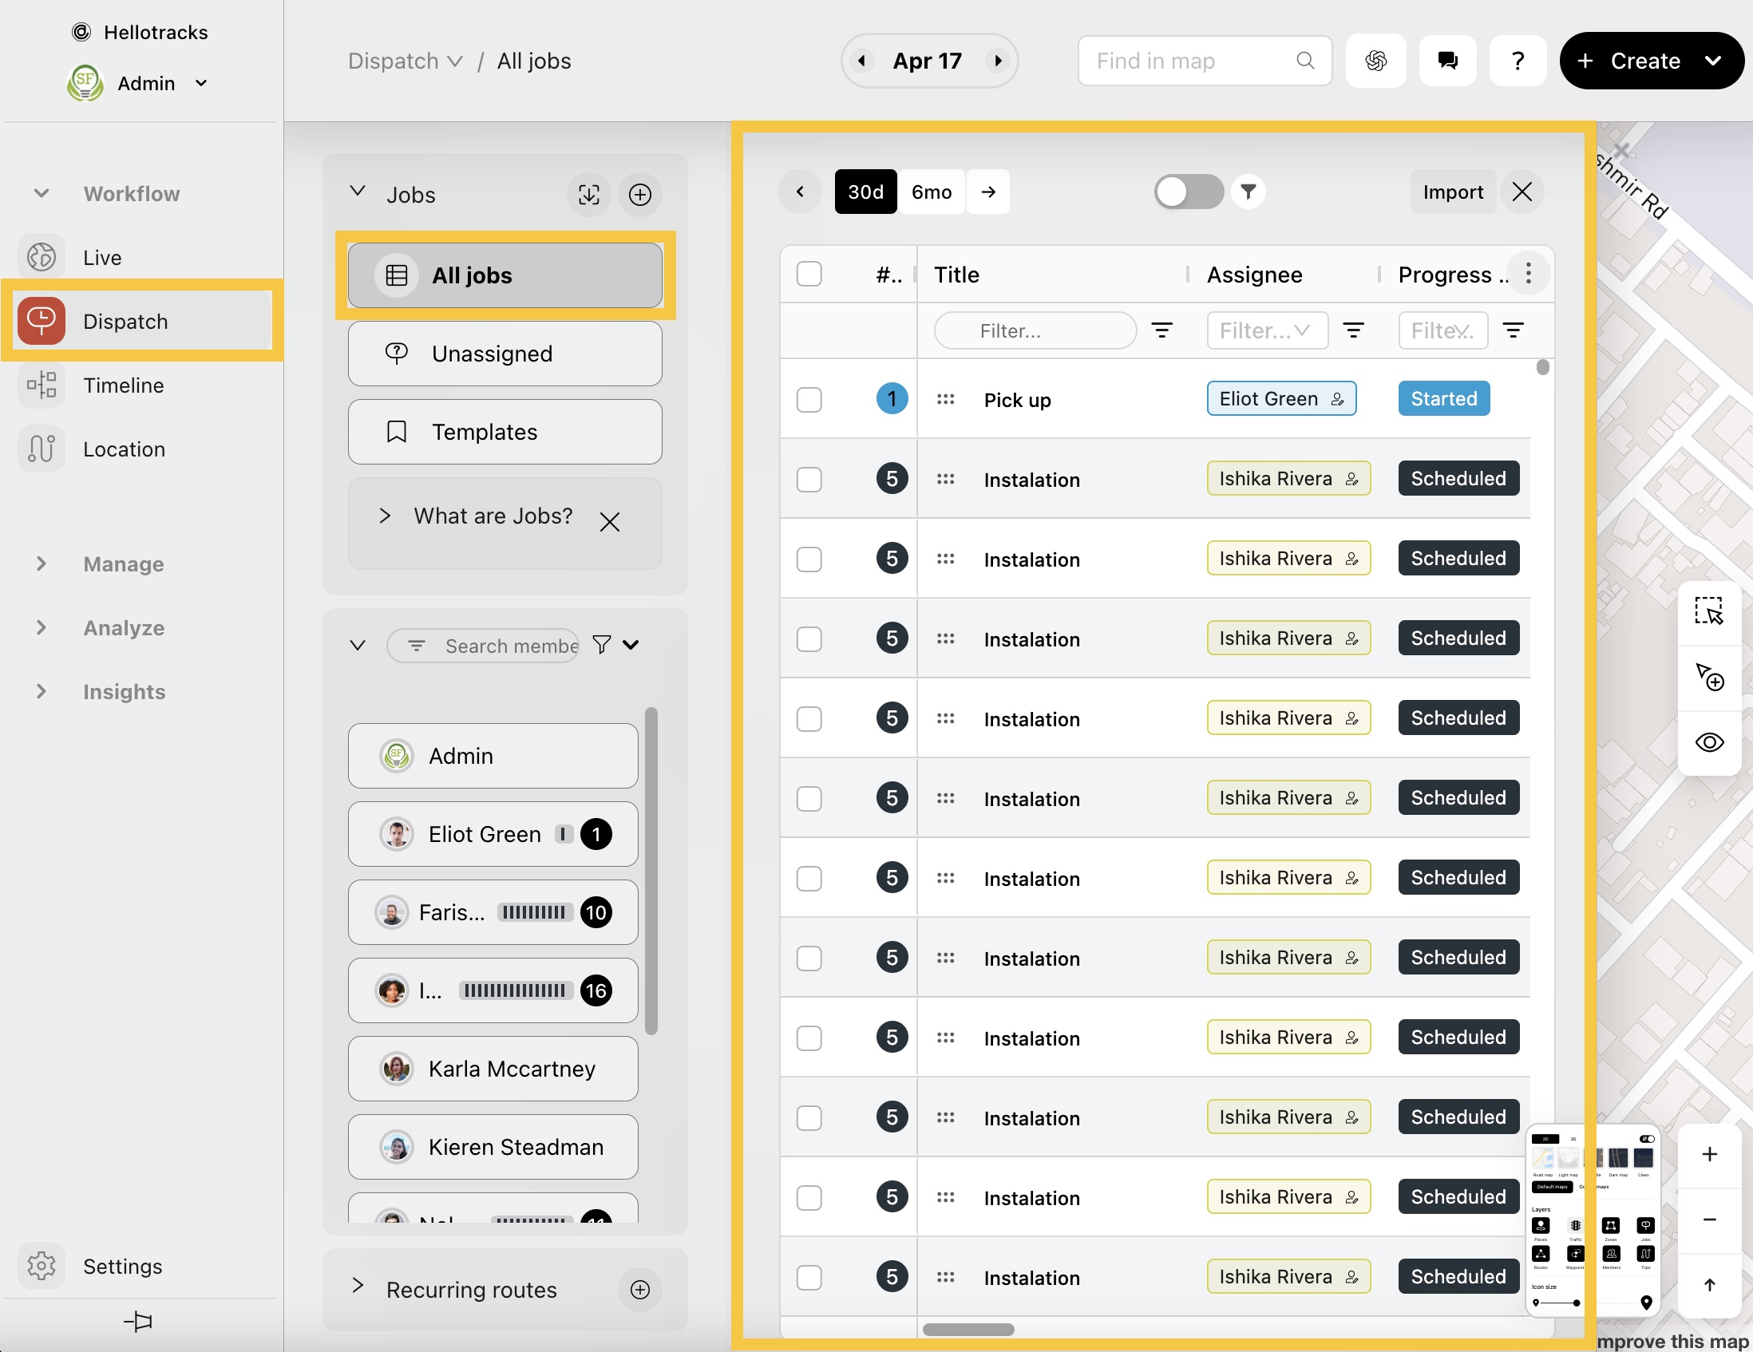Toggle the switch next to the filter funnel

[x=1188, y=192]
